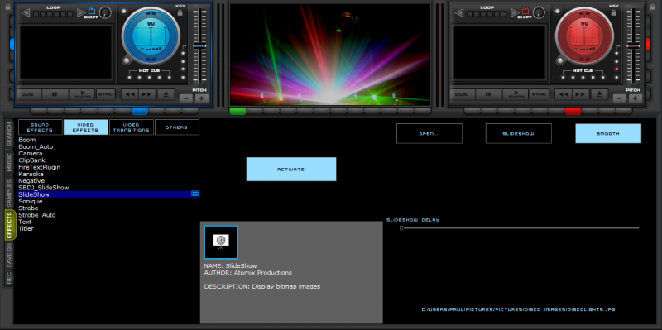Pause the left deck

(55, 94)
